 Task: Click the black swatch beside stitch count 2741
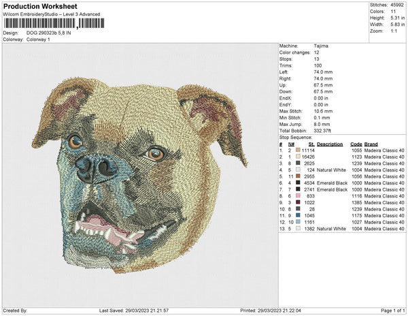(x=298, y=189)
